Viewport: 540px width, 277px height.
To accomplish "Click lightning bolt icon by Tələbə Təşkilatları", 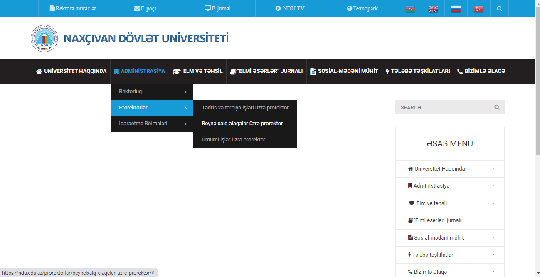I will coord(387,71).
